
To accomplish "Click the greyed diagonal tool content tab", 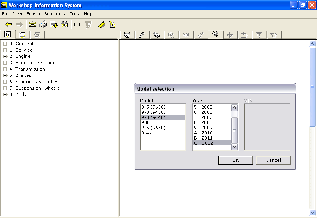I will (200, 35).
